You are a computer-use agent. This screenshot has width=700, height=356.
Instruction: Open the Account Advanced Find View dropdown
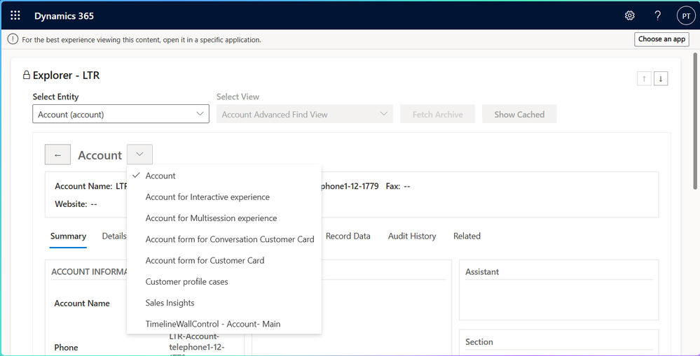pyautogui.click(x=305, y=114)
